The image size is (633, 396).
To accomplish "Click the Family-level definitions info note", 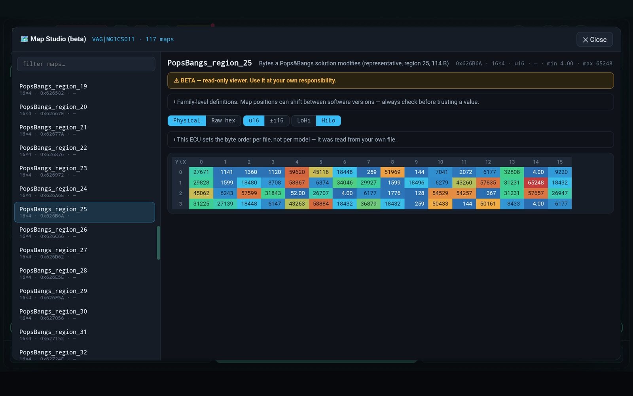I will (390, 102).
